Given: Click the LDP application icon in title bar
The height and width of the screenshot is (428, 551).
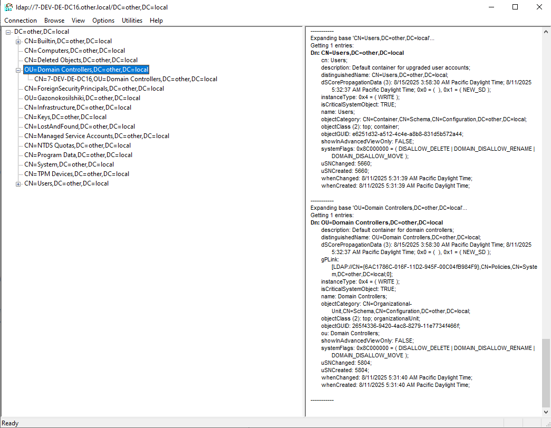Looking at the screenshot, I should pos(8,7).
